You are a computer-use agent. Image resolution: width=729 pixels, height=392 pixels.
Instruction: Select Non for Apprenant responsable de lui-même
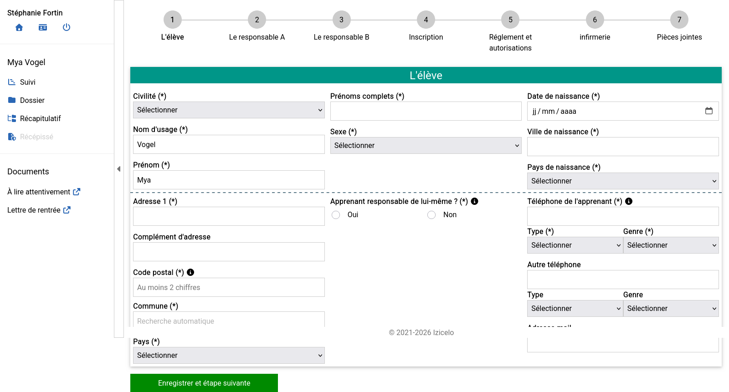tap(431, 215)
